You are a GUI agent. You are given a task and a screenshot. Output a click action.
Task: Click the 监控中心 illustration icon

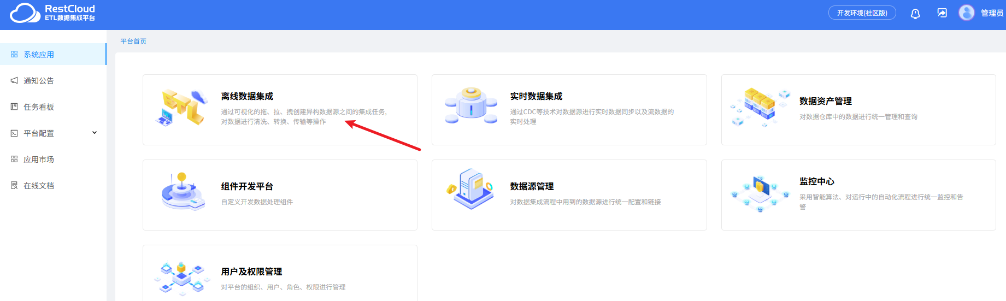(x=760, y=194)
